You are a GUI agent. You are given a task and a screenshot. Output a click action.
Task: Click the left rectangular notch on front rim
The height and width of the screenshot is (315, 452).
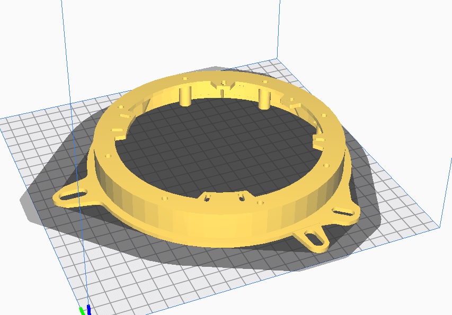[x=206, y=198]
